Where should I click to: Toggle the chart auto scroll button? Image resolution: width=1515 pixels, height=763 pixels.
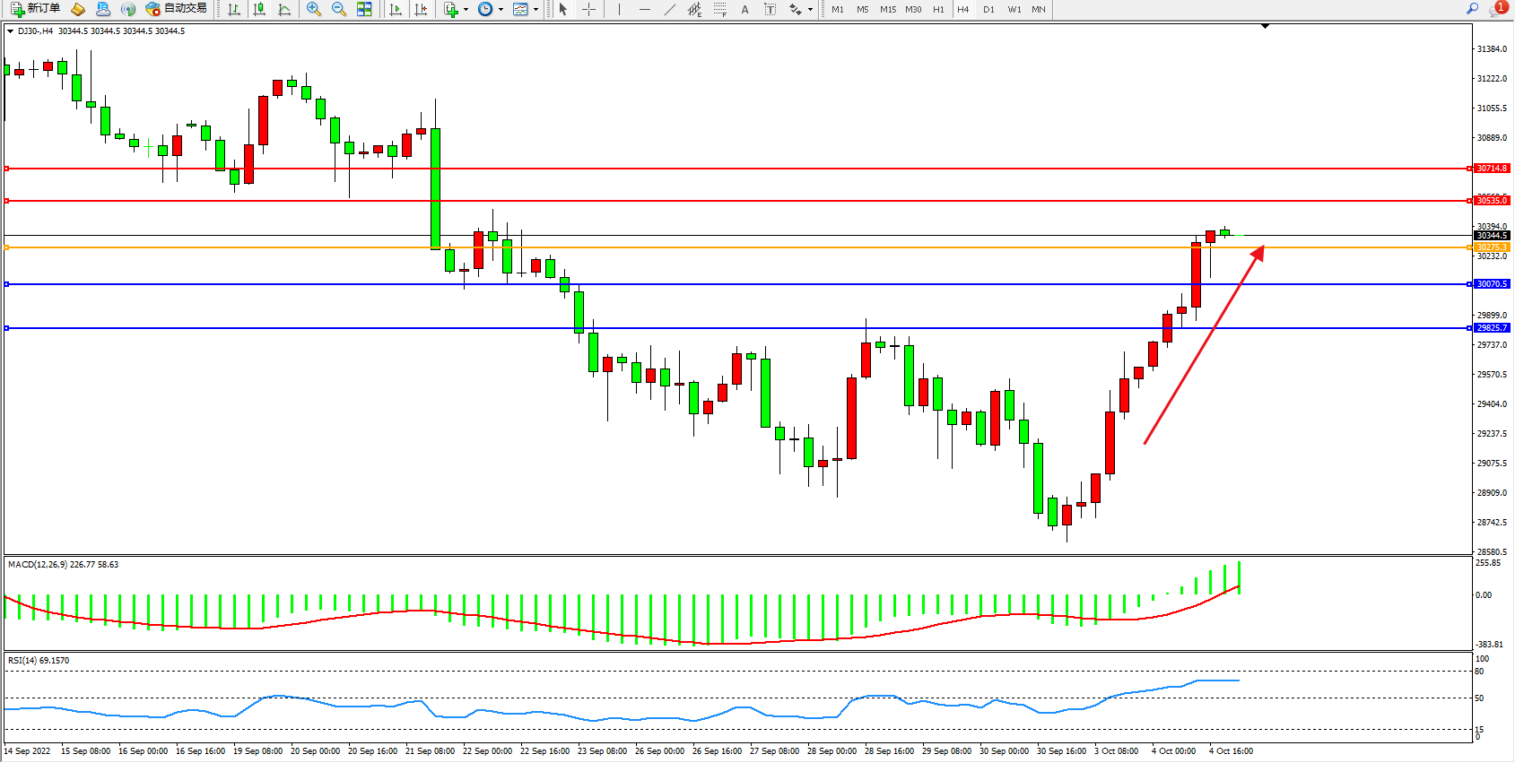(396, 9)
